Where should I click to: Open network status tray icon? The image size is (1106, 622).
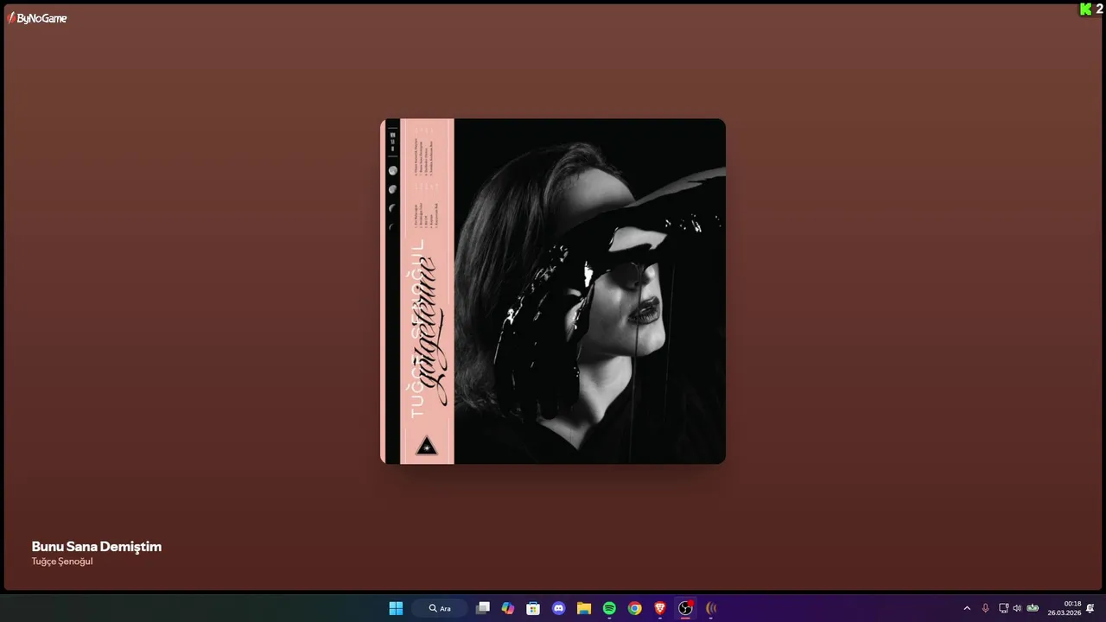pos(1003,608)
